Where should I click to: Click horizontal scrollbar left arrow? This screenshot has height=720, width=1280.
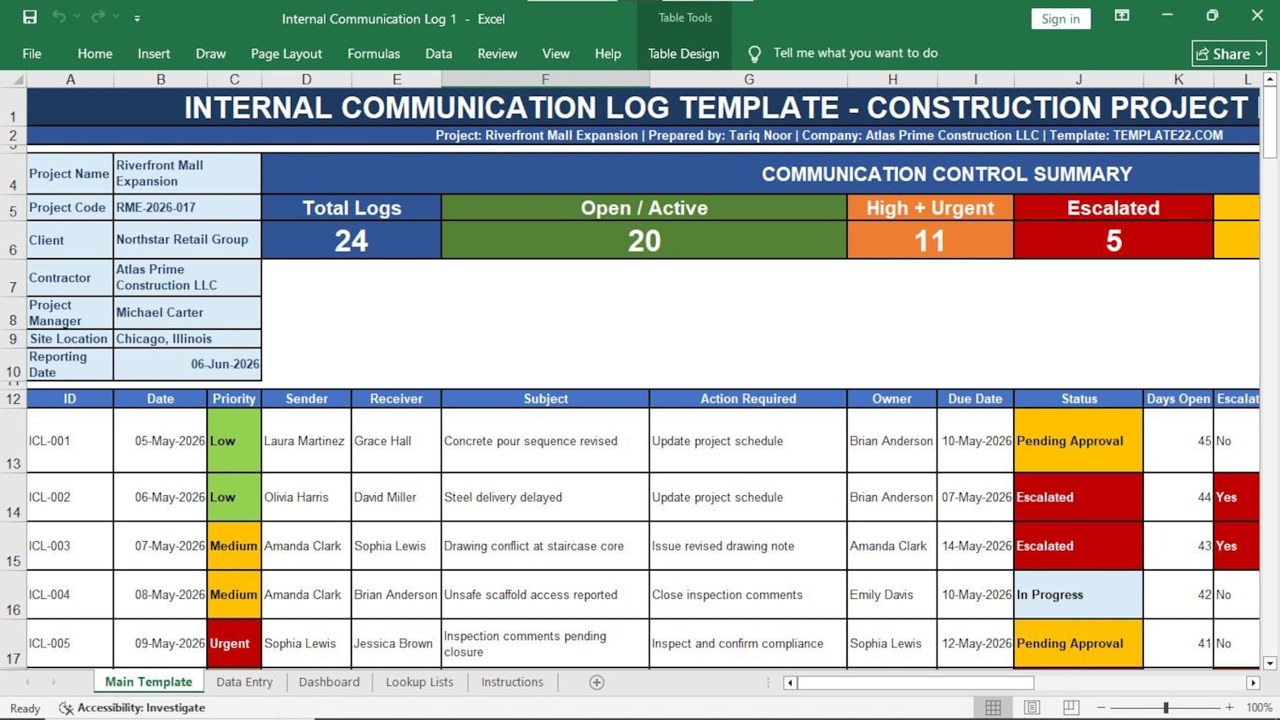790,683
